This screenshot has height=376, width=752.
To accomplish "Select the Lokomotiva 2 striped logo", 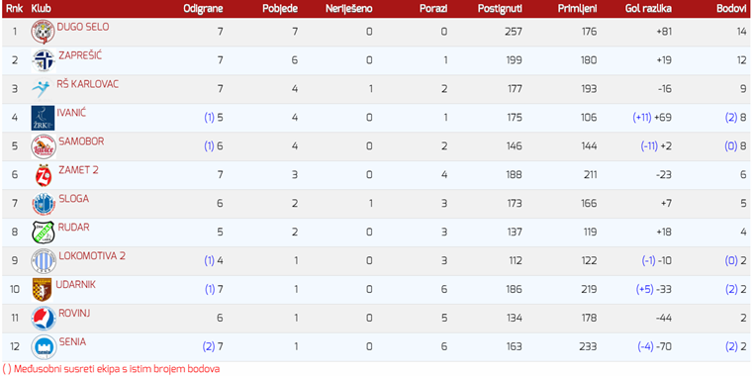I will [x=44, y=261].
